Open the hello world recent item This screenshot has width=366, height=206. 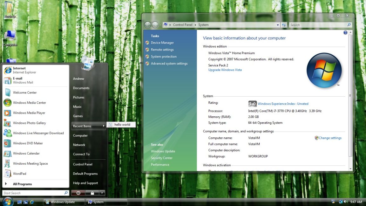pyautogui.click(x=122, y=125)
